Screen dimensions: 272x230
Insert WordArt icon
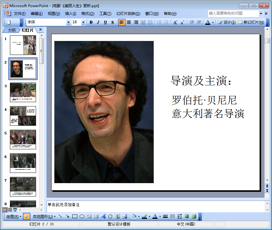tap(103, 216)
